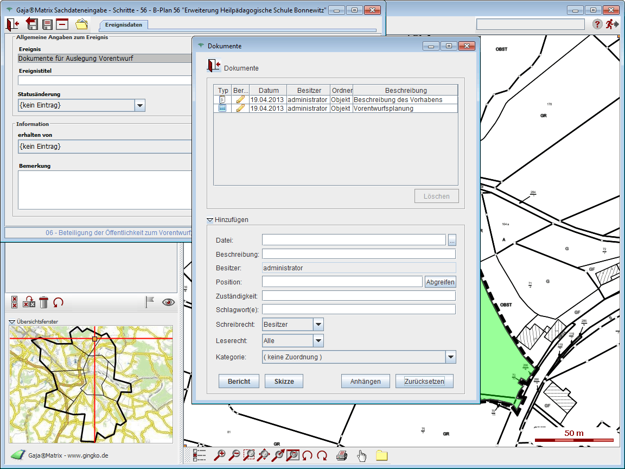The width and height of the screenshot is (625, 469).
Task: Click into the Beschreibung input field
Action: point(359,254)
